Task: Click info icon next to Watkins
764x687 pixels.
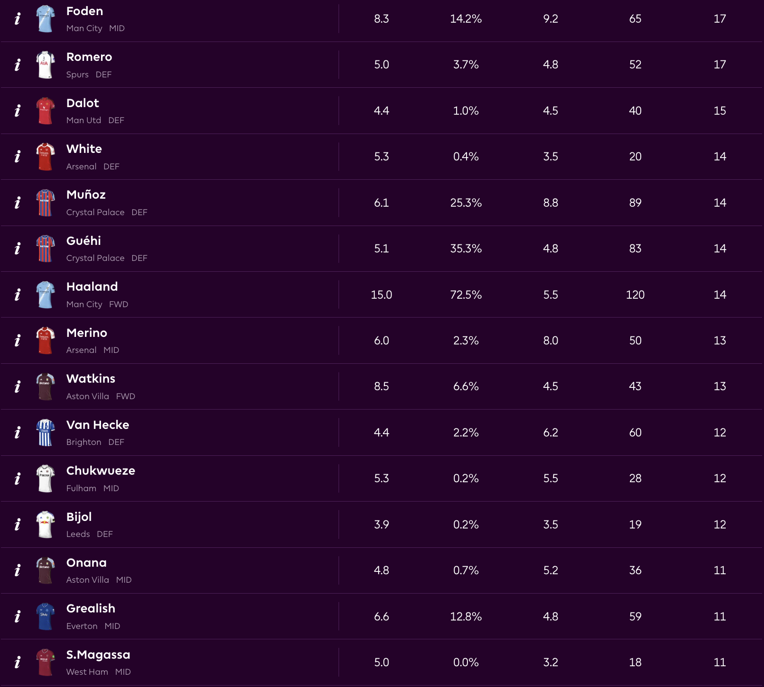Action: pos(17,387)
